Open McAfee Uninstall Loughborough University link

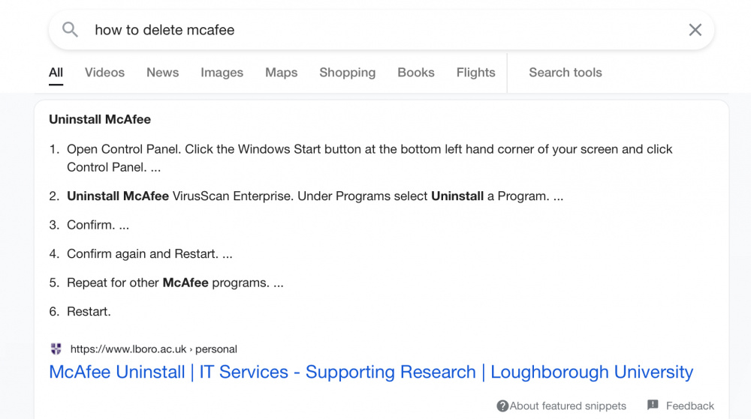[371, 372]
